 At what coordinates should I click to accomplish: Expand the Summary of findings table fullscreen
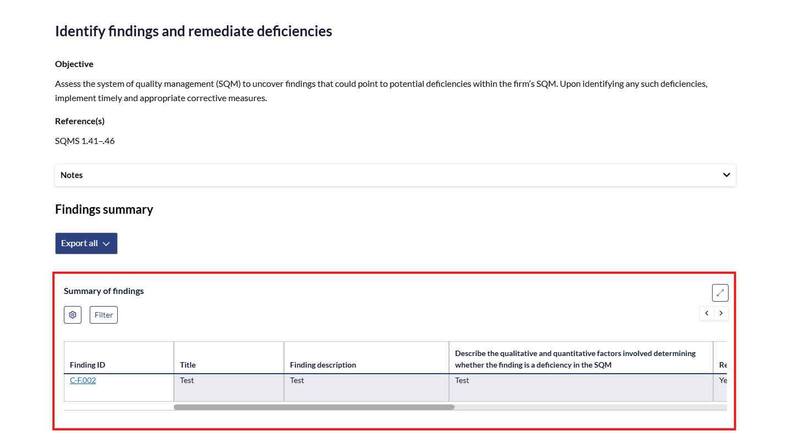point(720,293)
